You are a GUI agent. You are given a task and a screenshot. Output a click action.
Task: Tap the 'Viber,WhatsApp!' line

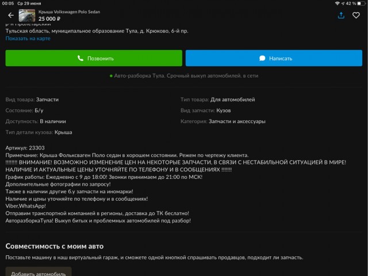click(x=25, y=206)
